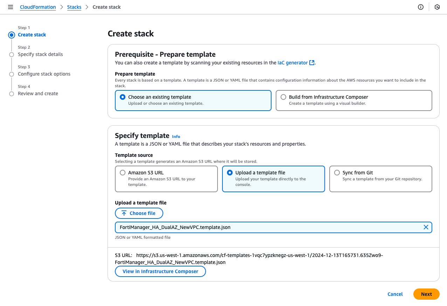Click the Step 2 circle indicator
Image resolution: width=447 pixels, height=306 pixels.
coord(12,55)
